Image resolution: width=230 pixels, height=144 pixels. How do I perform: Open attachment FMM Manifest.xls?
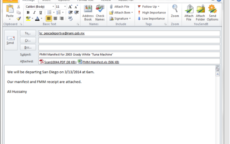[98, 62]
